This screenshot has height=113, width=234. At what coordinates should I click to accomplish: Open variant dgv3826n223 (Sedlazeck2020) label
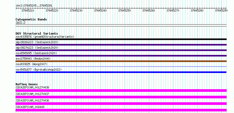(37, 42)
